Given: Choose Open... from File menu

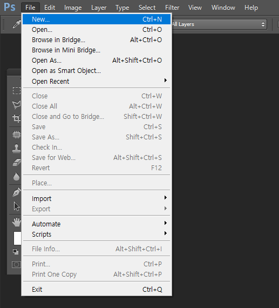Looking at the screenshot, I should pos(97,30).
